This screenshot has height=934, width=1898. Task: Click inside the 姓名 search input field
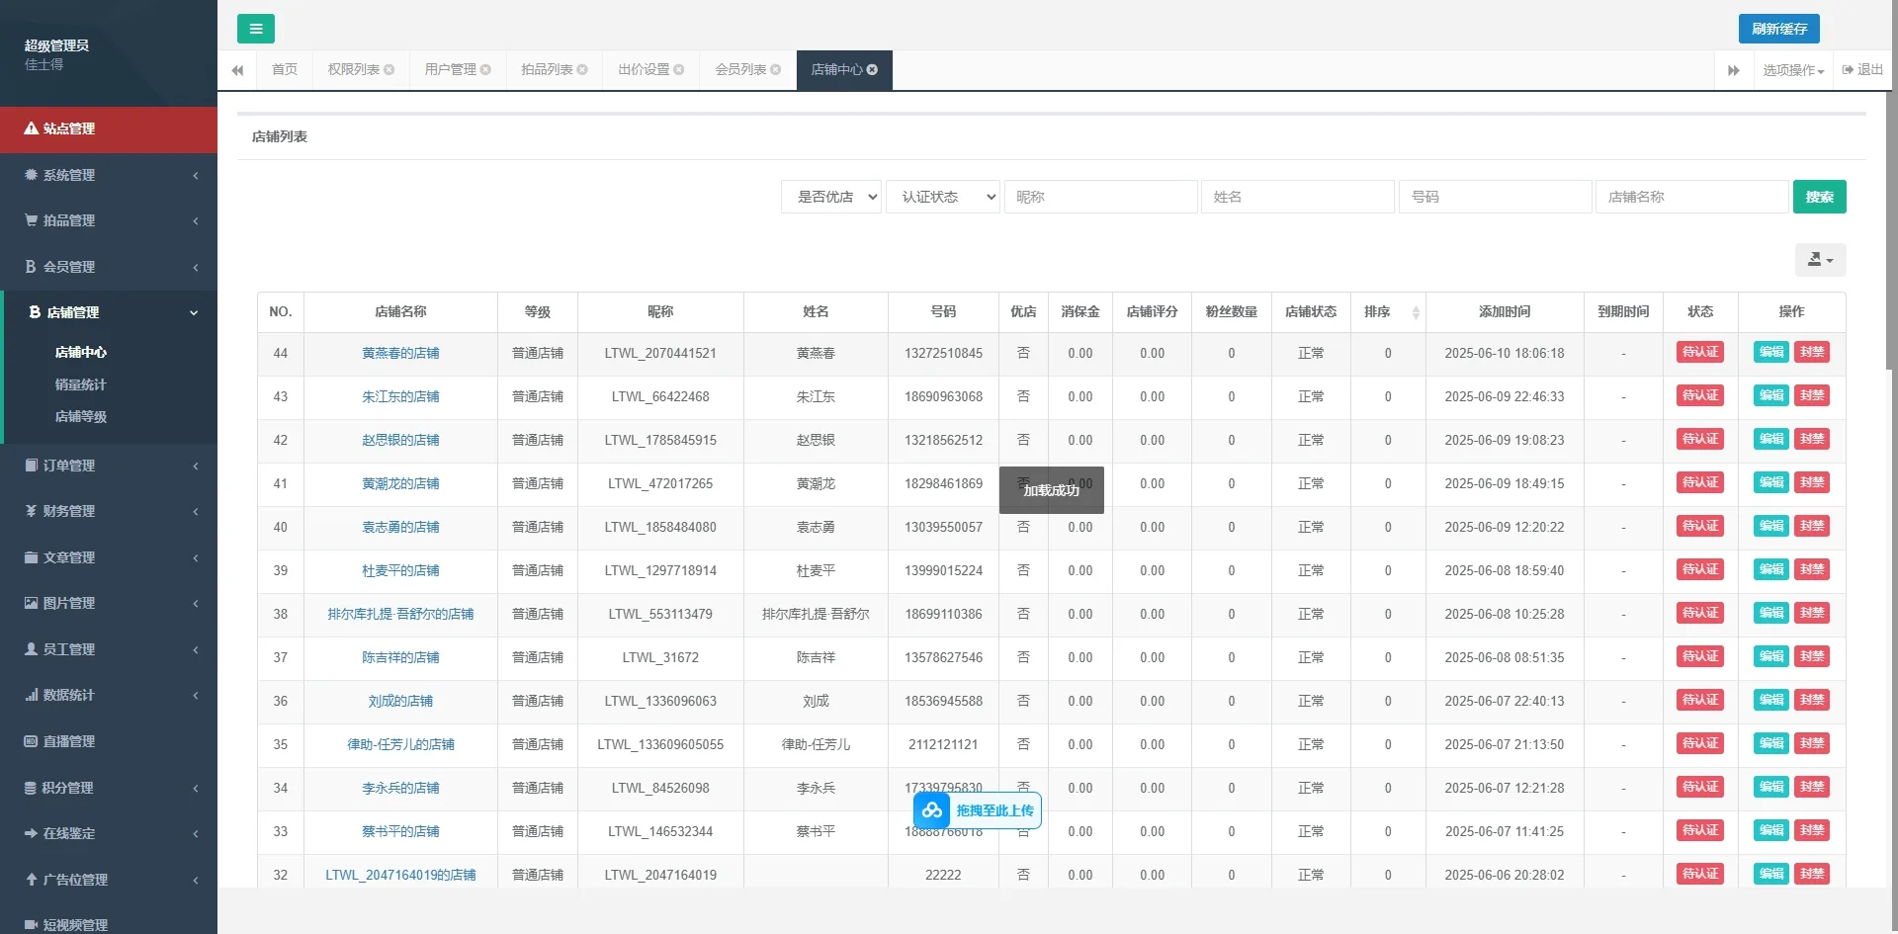1298,197
